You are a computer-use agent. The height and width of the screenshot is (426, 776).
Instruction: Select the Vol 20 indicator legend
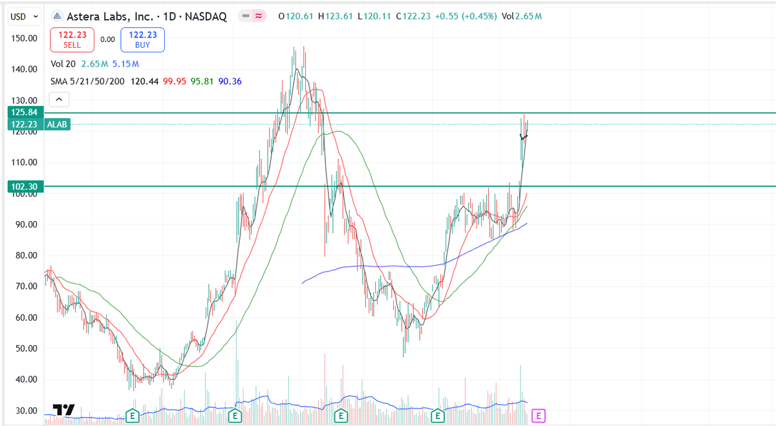[63, 64]
